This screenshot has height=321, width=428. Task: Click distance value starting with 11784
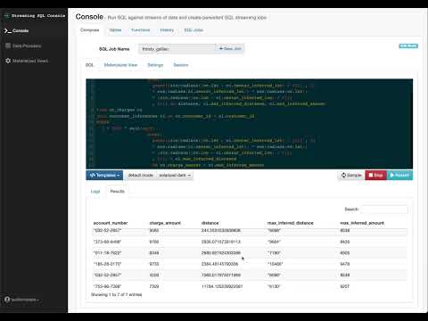click(x=222, y=286)
